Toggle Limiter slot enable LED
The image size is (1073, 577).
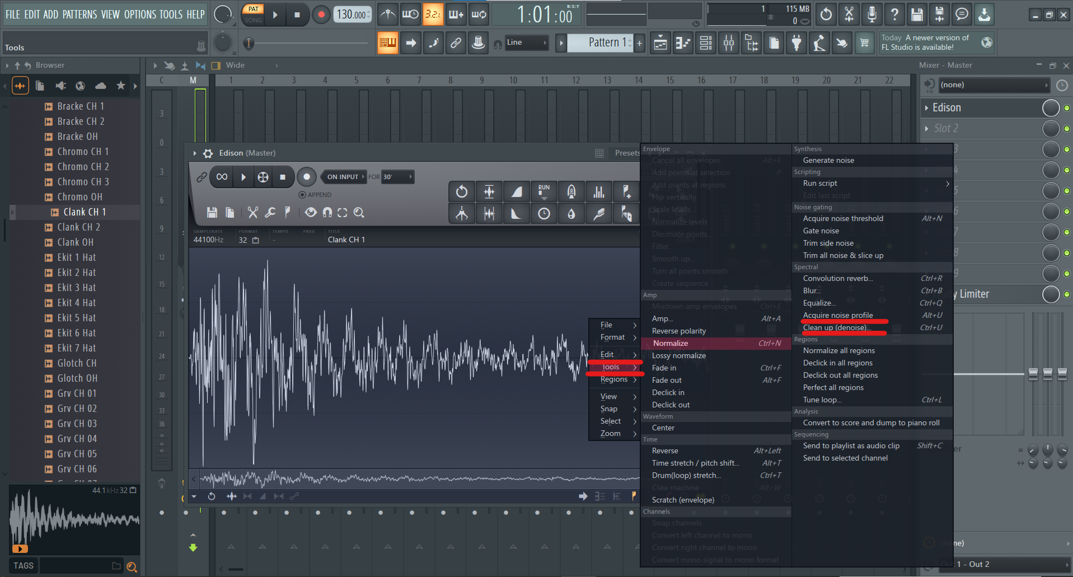pos(1067,294)
